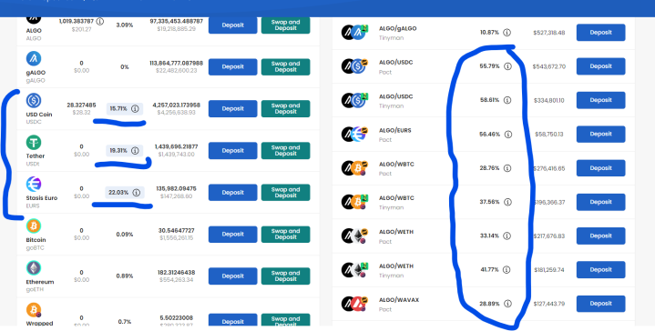The height and width of the screenshot is (331, 655).
Task: Deposit into ALGO/WBTC Pact pool
Action: point(600,168)
